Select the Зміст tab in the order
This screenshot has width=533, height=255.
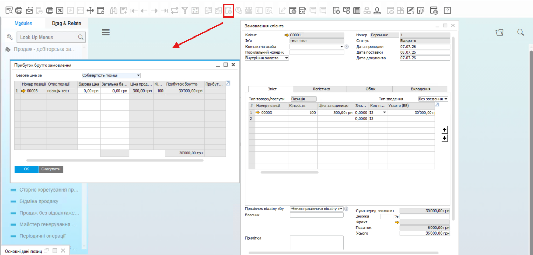click(x=271, y=89)
